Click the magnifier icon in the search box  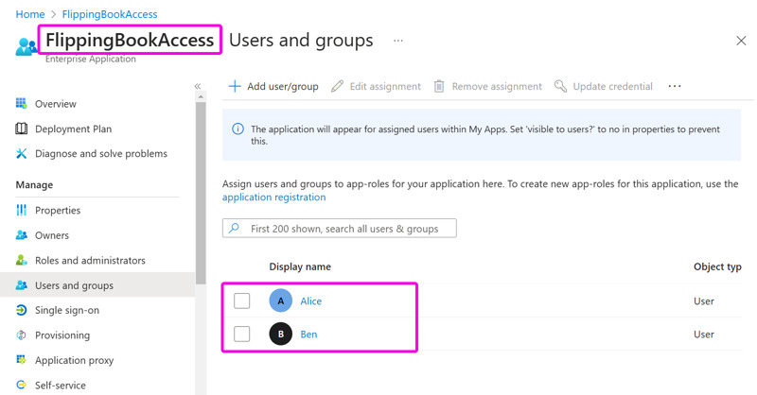(234, 228)
